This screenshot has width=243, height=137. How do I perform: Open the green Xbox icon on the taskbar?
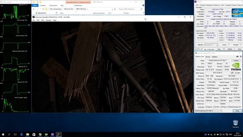40,134
